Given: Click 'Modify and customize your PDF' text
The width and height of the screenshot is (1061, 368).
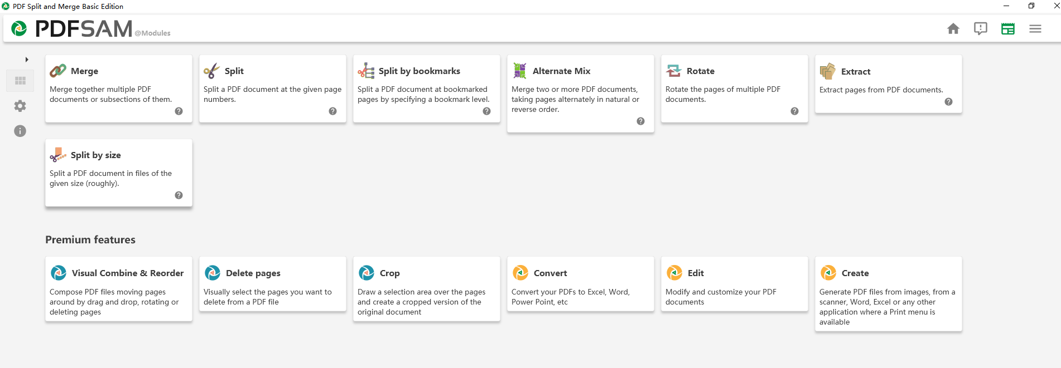Looking at the screenshot, I should pyautogui.click(x=721, y=292).
